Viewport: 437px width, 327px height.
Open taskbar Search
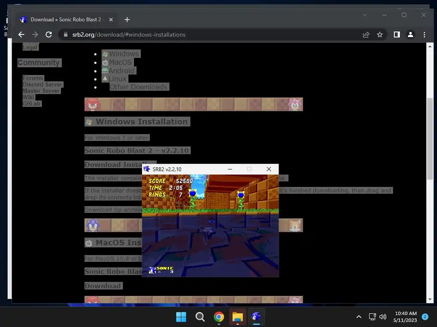pos(200,317)
